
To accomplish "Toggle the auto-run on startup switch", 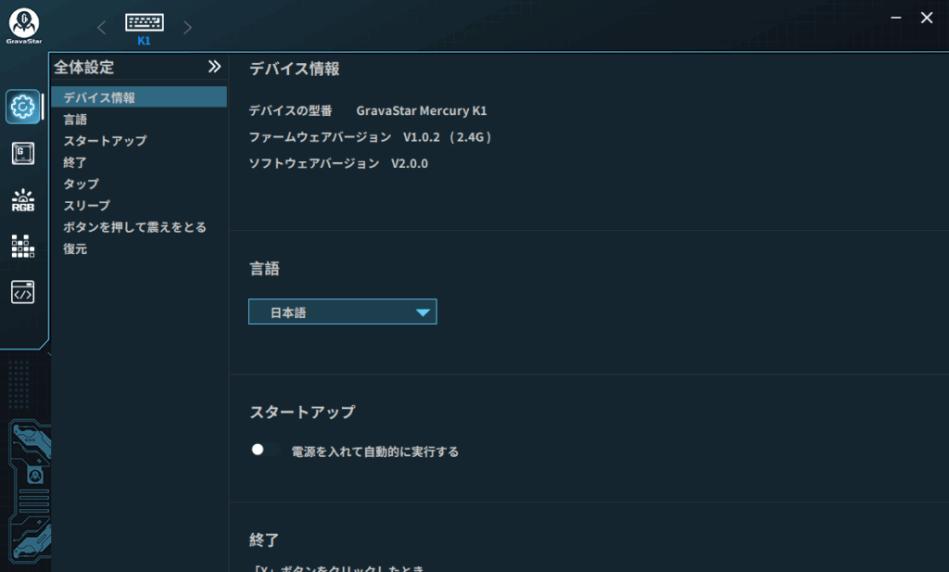I will (x=265, y=451).
